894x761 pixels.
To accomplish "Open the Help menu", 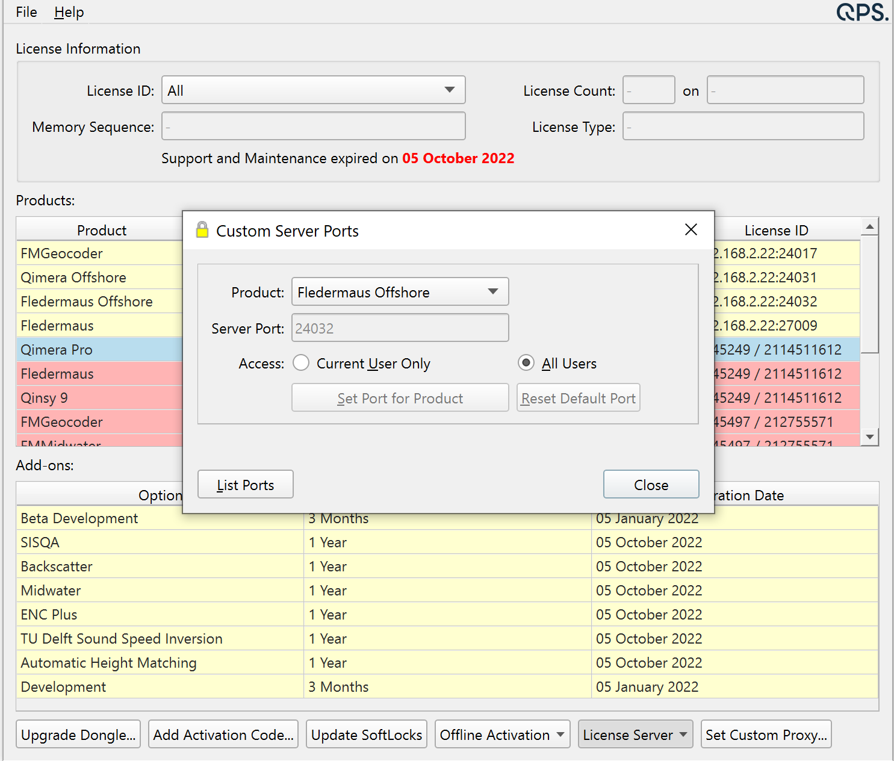I will pos(69,12).
